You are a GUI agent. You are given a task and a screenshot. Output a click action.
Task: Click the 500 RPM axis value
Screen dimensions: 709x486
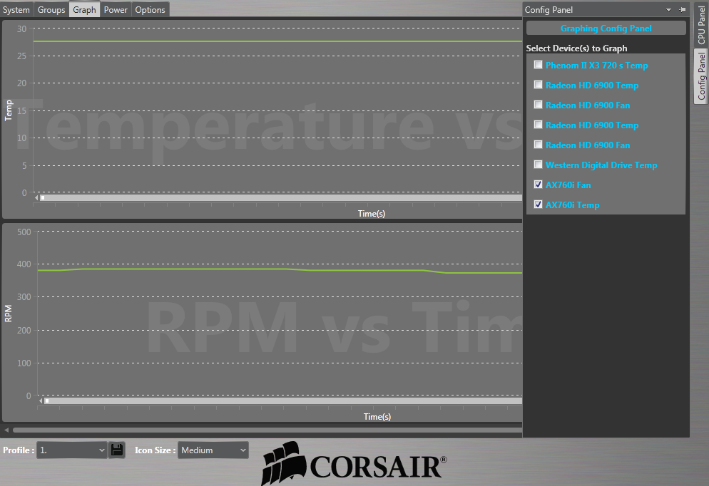tap(24, 232)
